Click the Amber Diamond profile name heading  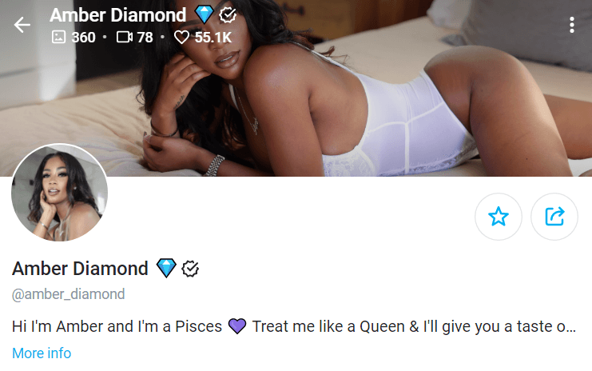point(80,269)
